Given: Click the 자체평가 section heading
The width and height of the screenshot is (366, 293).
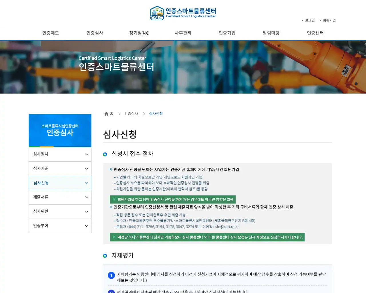Looking at the screenshot, I should 122,255.
